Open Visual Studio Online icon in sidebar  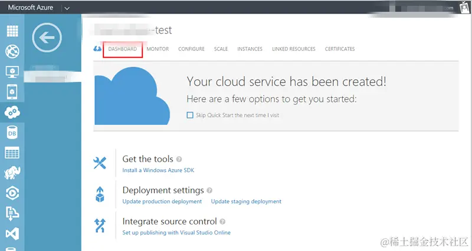tap(12, 233)
